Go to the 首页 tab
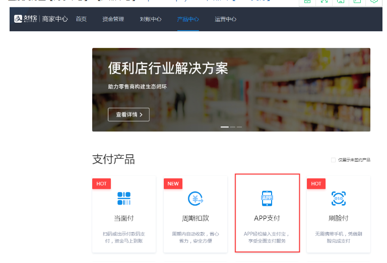The image size is (387, 263). click(81, 19)
